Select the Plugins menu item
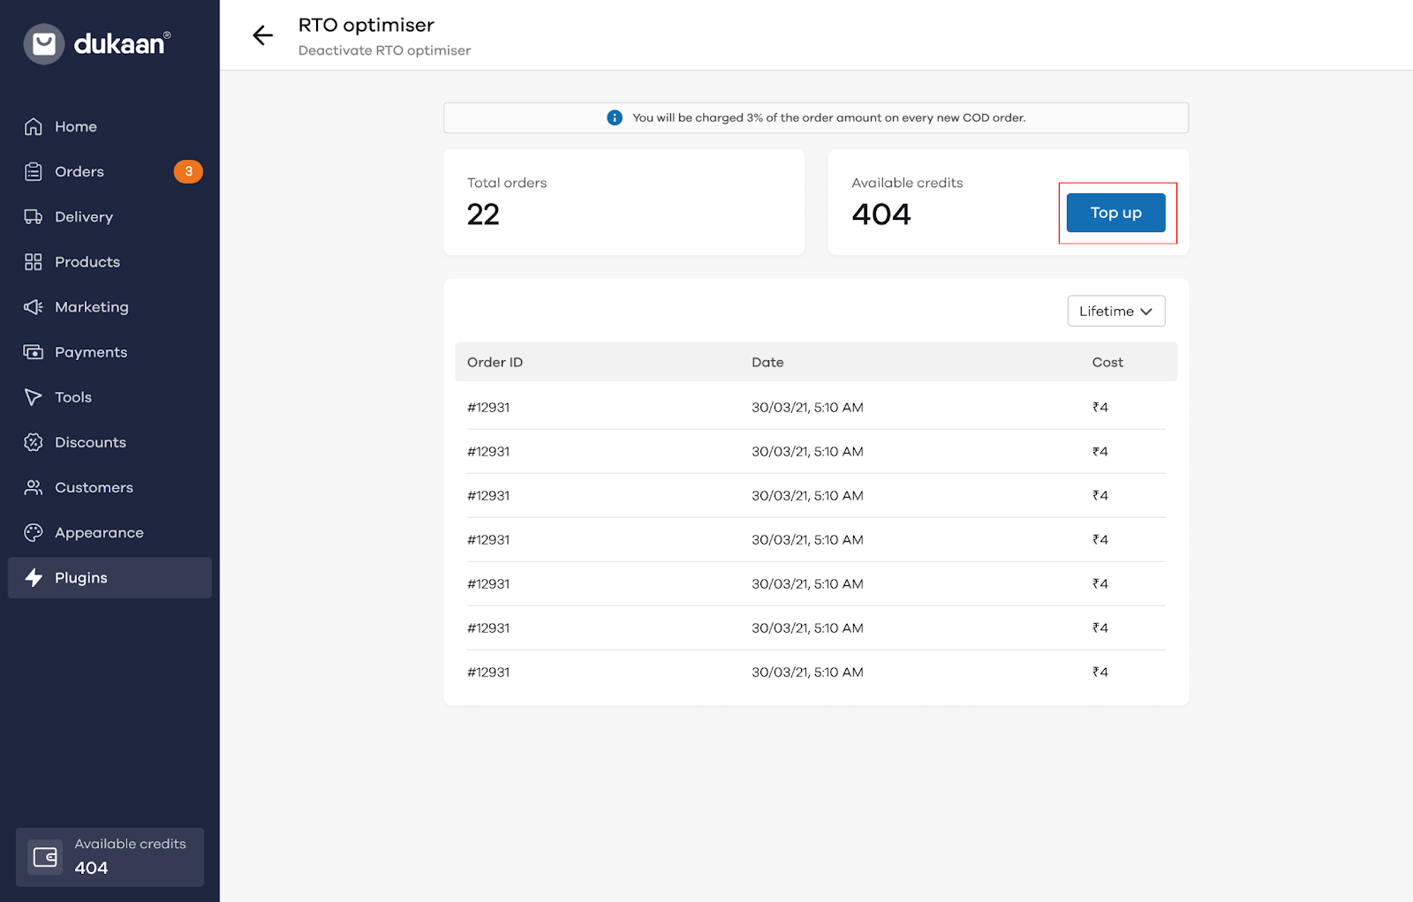The height and width of the screenshot is (902, 1413). pyautogui.click(x=110, y=577)
